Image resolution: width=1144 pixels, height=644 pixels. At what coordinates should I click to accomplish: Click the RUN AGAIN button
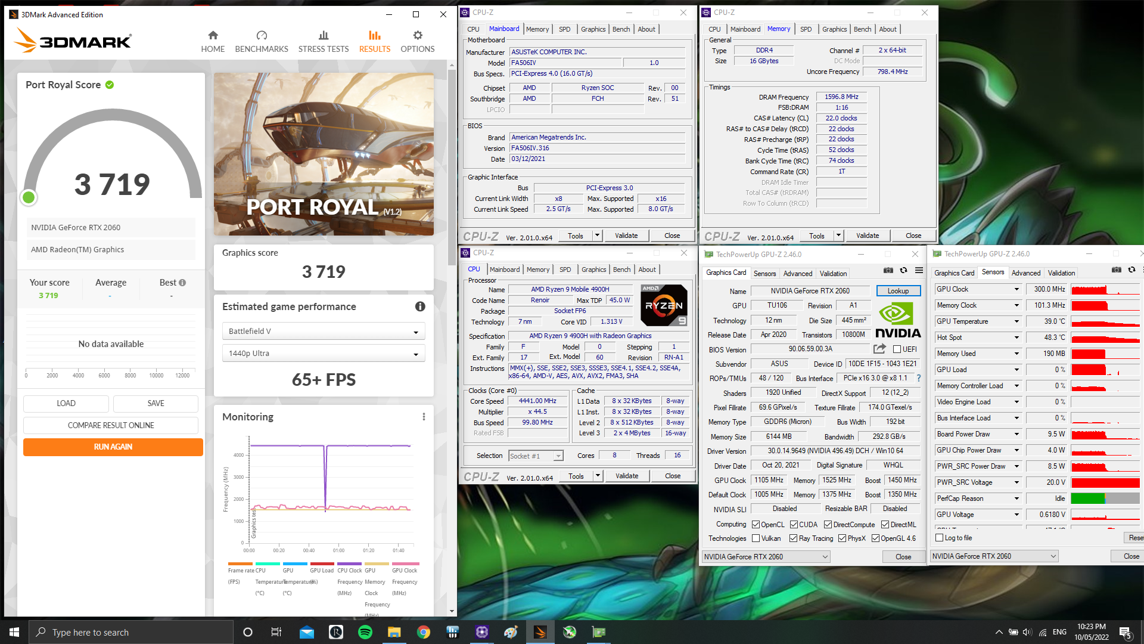[113, 447]
